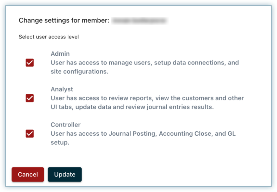Image resolution: width=277 pixels, height=192 pixels.
Task: Click the 'setup.' line under Controller
Action: pyautogui.click(x=60, y=142)
